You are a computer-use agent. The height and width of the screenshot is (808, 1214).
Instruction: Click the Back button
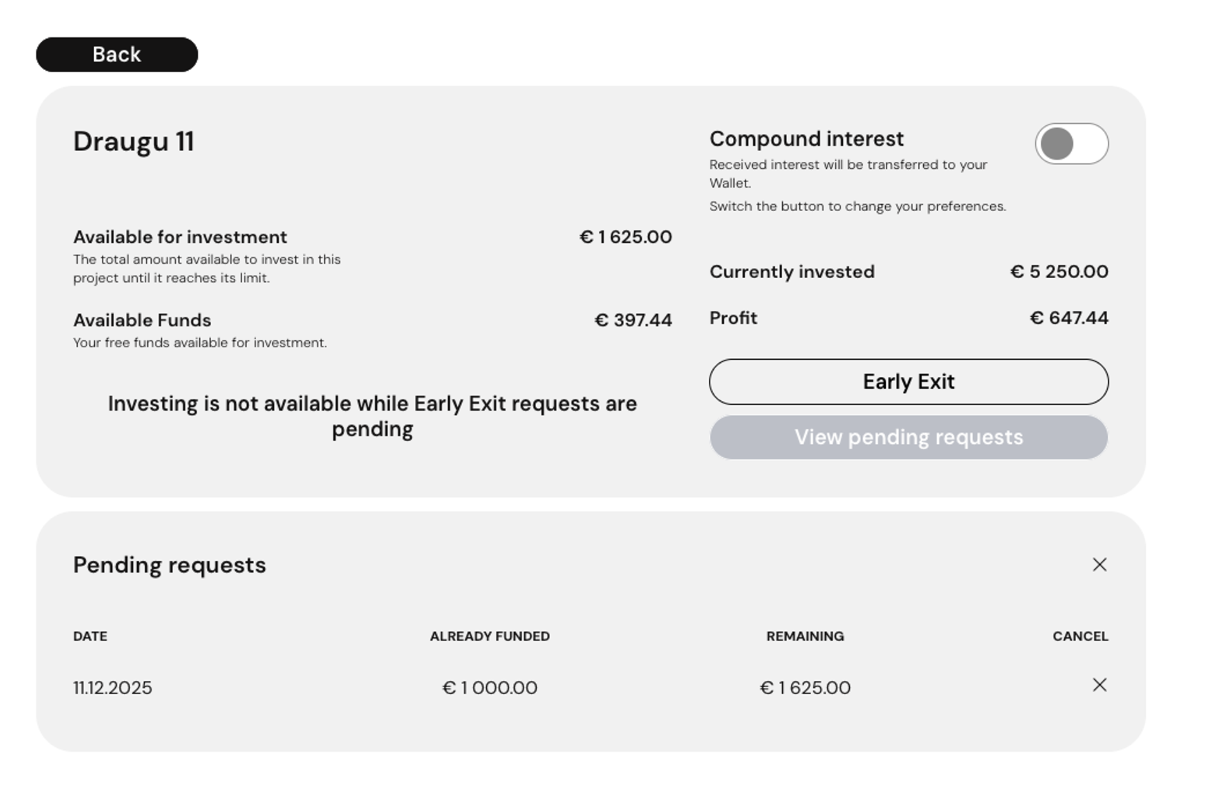coord(117,54)
